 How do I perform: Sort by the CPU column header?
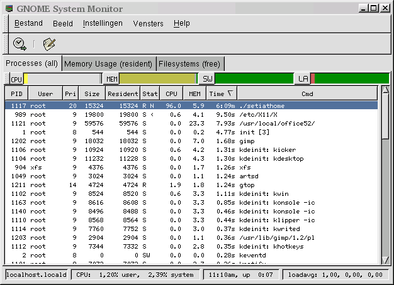point(171,94)
